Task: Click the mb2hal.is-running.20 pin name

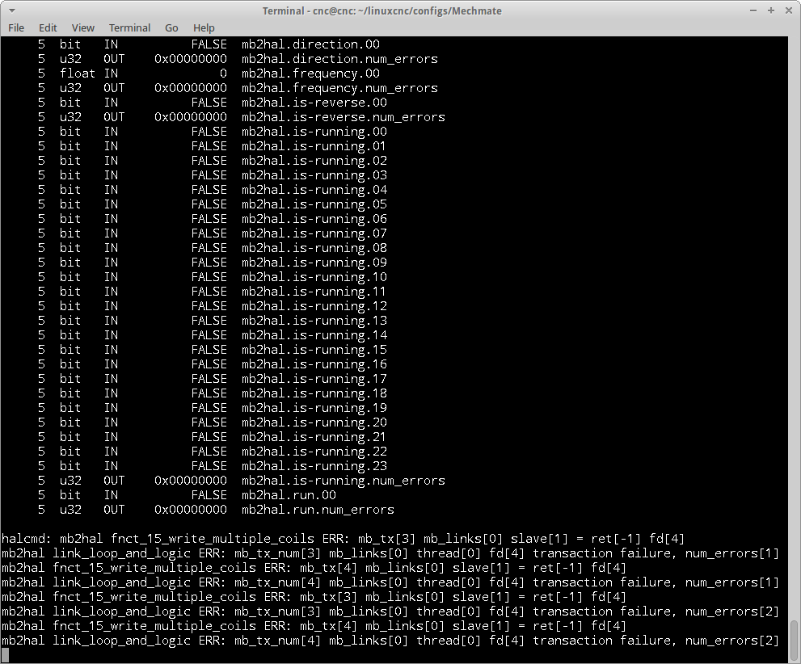Action: pyautogui.click(x=314, y=422)
